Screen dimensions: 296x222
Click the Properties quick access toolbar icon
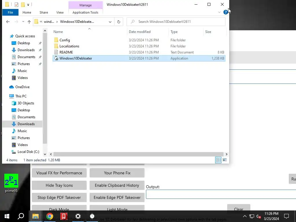(16, 4)
